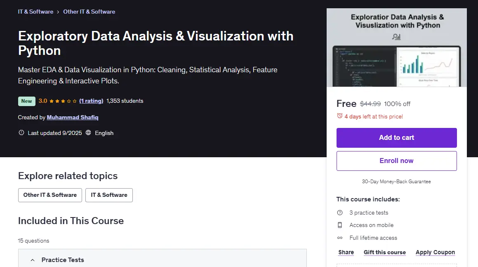478x267 pixels.
Task: Open the IT & Software breadcrumb link
Action: [x=35, y=12]
